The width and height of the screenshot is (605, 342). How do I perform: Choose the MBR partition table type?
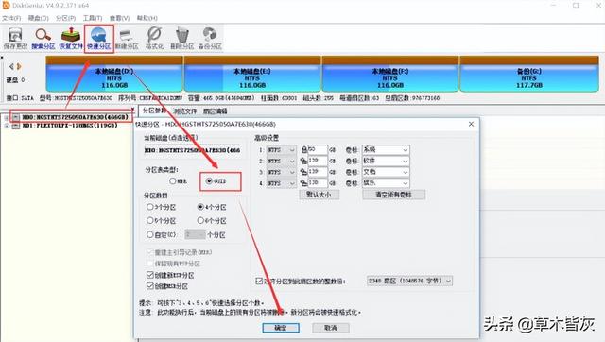coord(178,180)
